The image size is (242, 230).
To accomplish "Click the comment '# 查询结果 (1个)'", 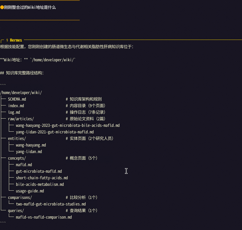I will pos(82,211).
